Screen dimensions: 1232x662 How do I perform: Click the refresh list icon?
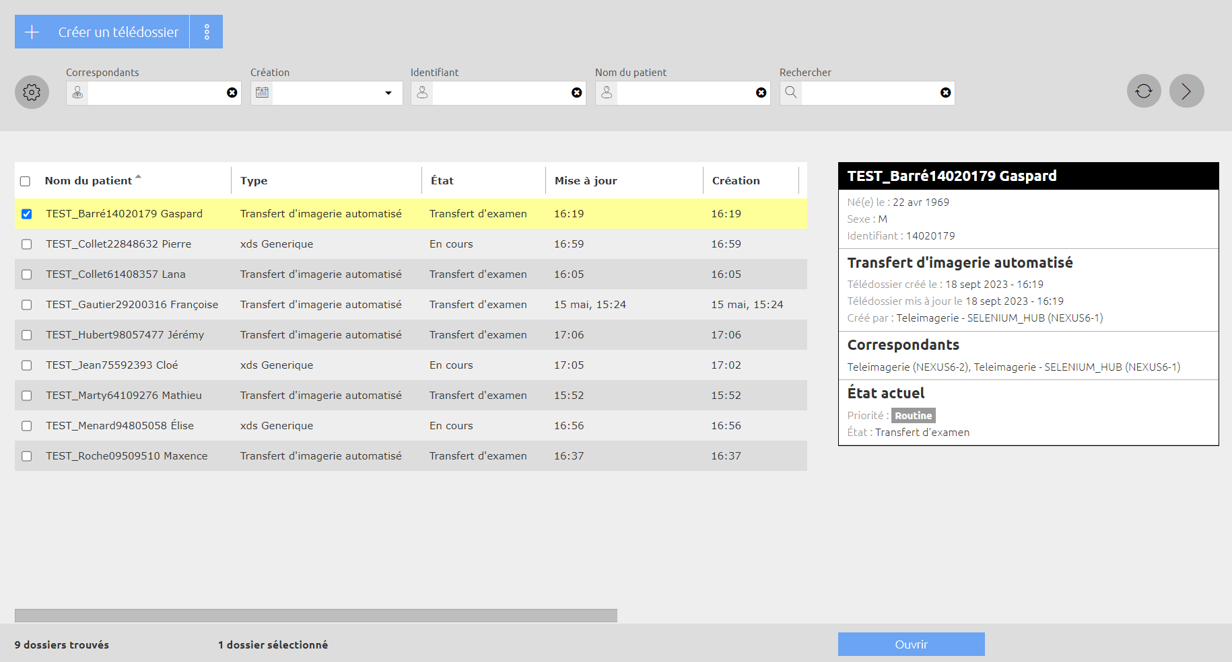(1144, 91)
